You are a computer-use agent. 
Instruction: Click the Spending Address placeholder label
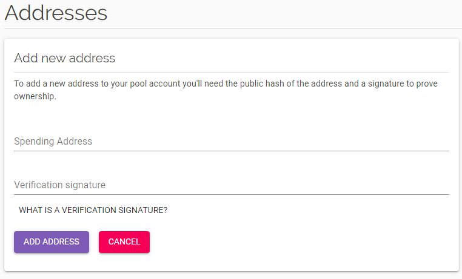53,142
